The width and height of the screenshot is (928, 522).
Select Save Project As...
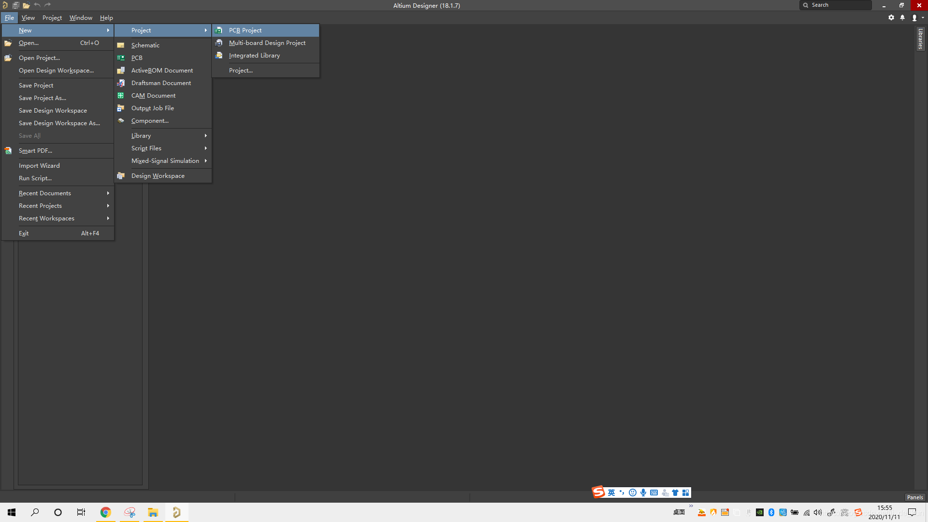(x=58, y=98)
